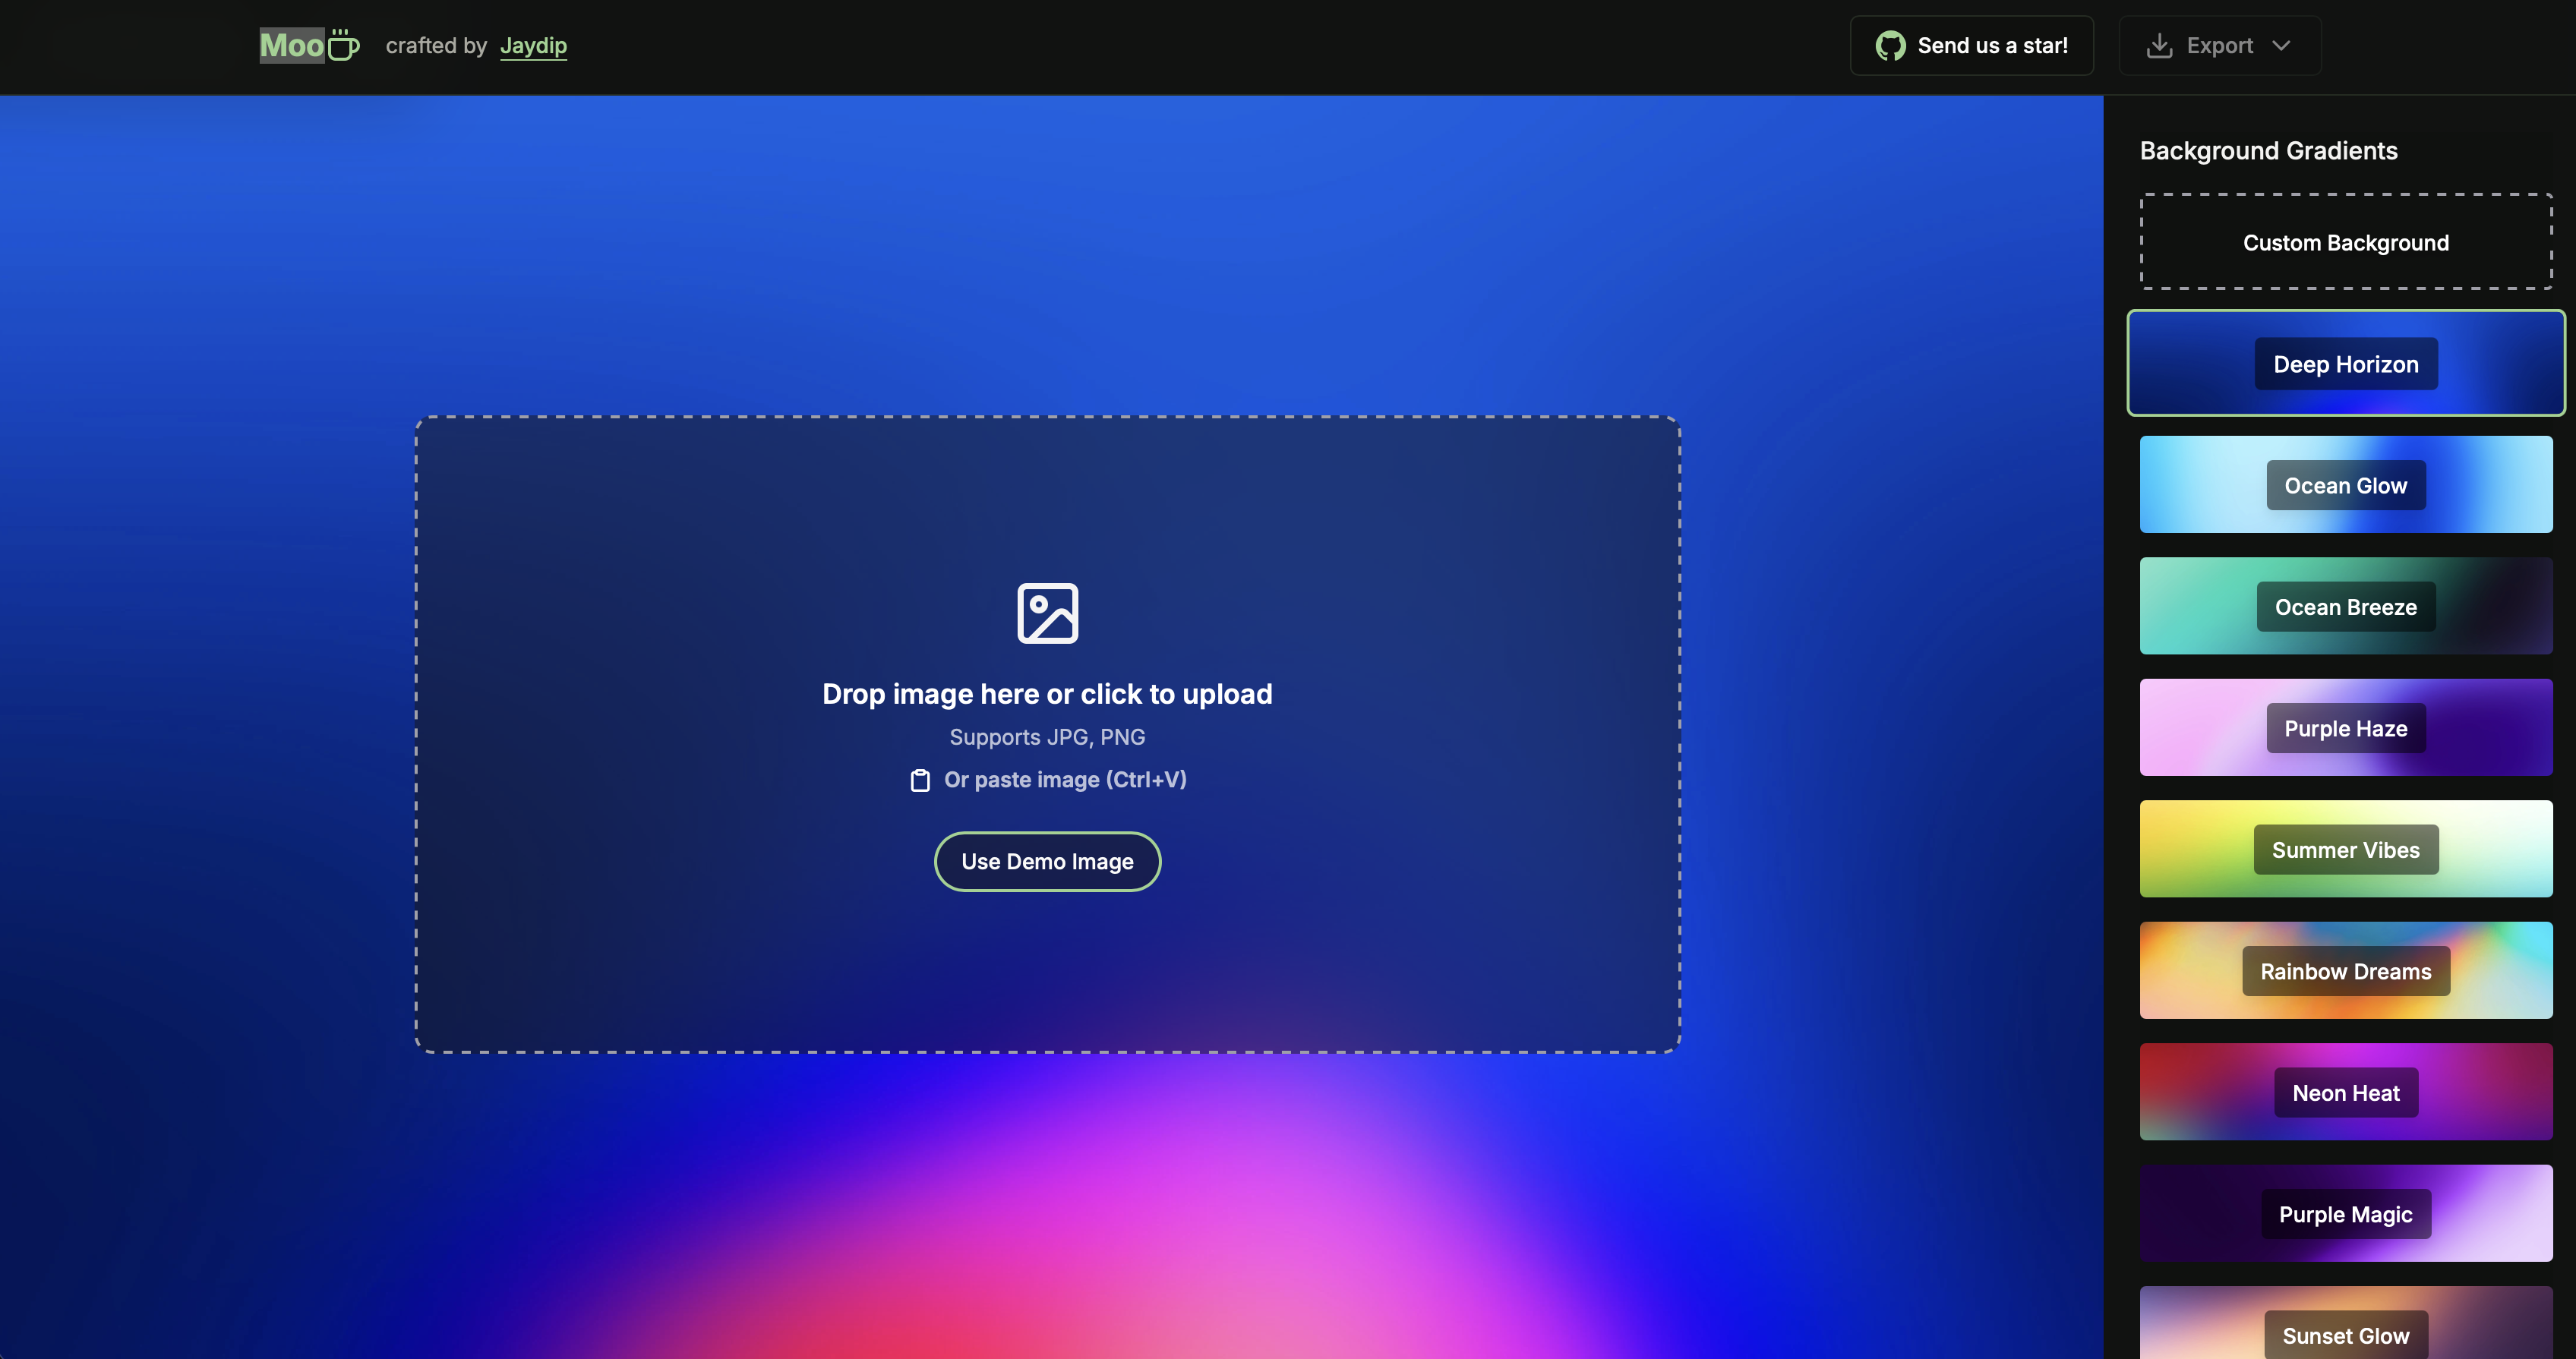Image resolution: width=2576 pixels, height=1359 pixels.
Task: Select the Custom Background option
Action: (x=2345, y=241)
